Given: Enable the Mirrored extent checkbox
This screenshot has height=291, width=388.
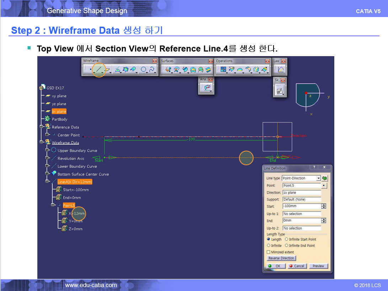Looking at the screenshot, I should (x=269, y=252).
